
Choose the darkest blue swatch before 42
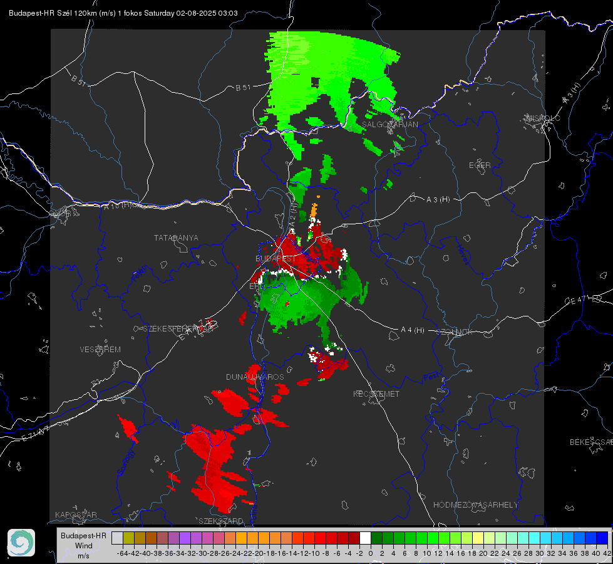602,538
